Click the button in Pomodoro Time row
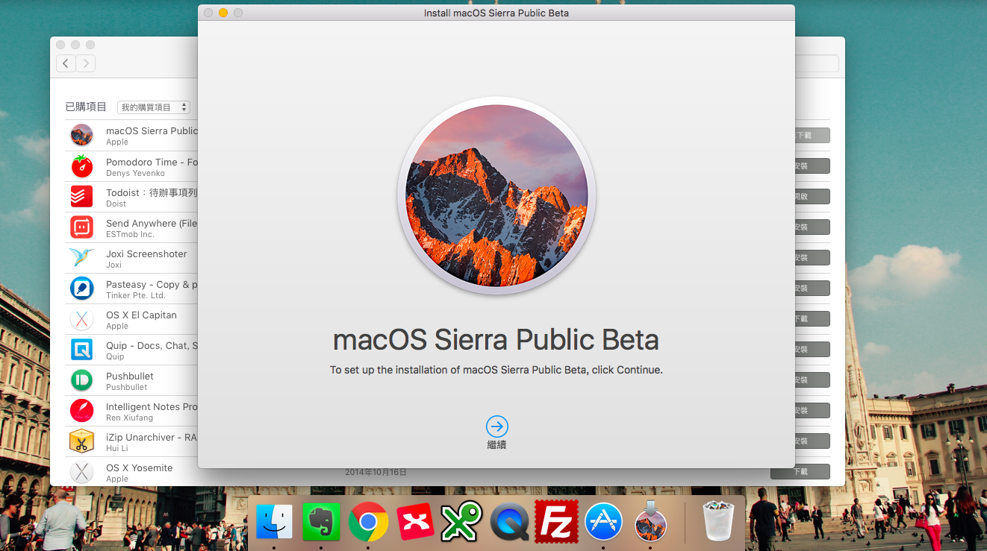Screen dimensions: 987x551 click(812, 166)
